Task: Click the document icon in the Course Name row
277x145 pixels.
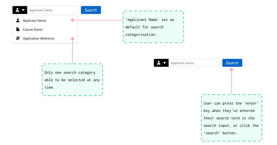Action: [x=18, y=29]
